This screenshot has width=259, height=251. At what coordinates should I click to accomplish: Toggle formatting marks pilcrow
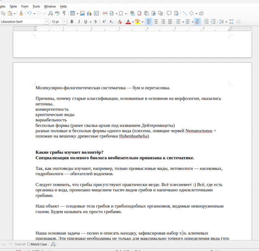pos(64,13)
